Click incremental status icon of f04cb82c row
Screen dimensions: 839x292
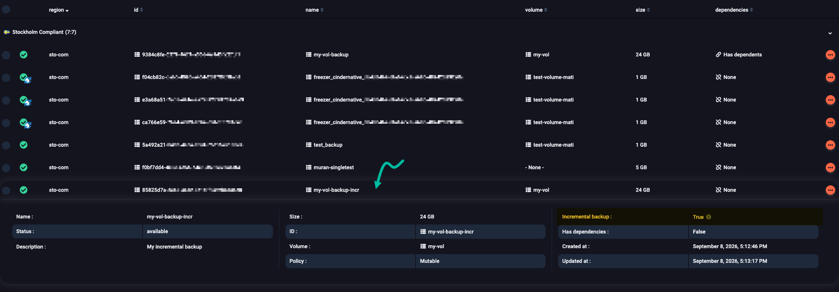click(25, 78)
